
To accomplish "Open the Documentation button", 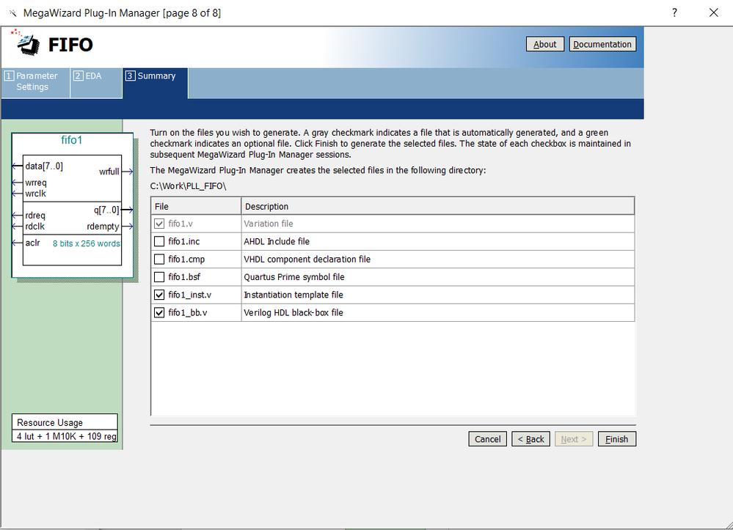I will point(602,45).
